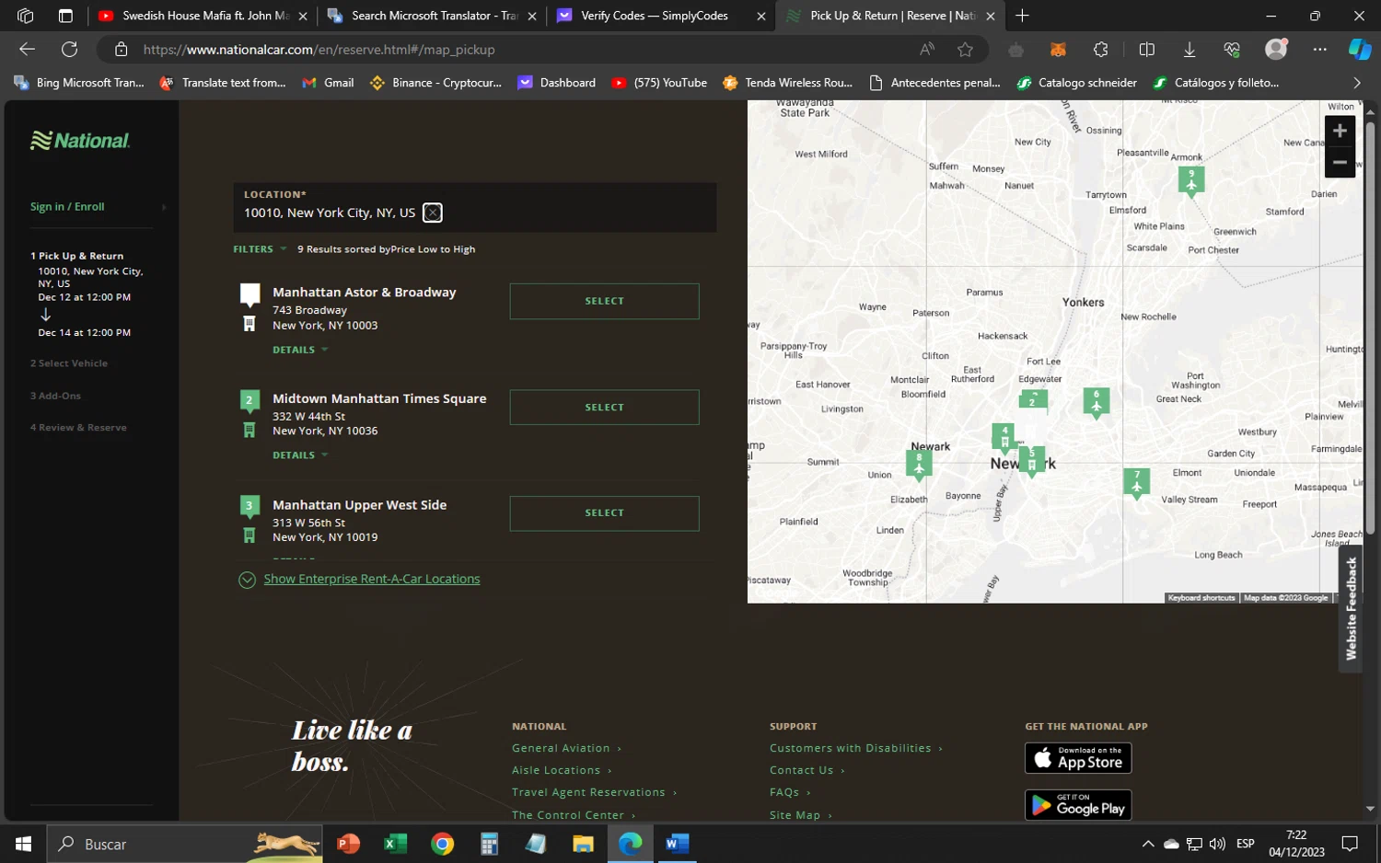Viewport: 1381px width, 863px height.
Task: Switch to Swedish House Mafia YouTube tab
Action: tap(205, 16)
